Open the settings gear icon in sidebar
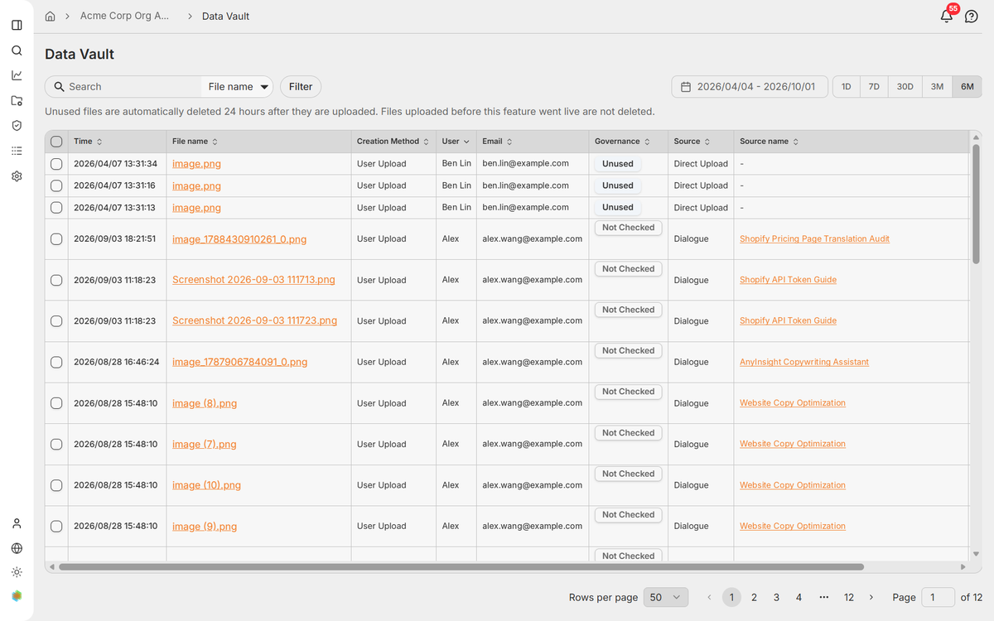 (x=17, y=176)
